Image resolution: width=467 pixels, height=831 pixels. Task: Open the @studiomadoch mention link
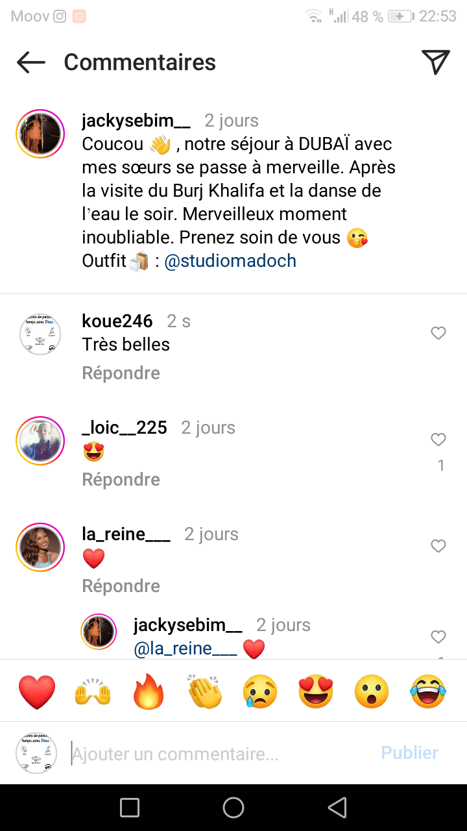(x=230, y=261)
